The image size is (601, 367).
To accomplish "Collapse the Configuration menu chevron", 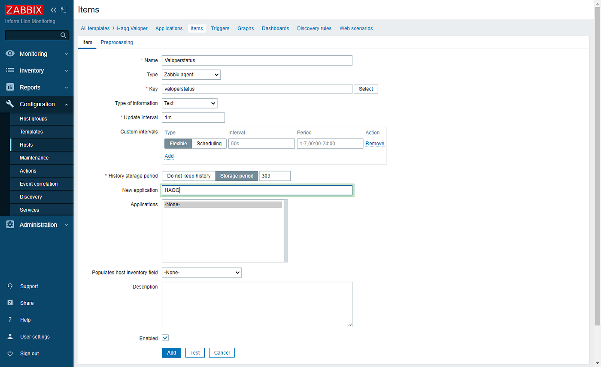I will (66, 104).
